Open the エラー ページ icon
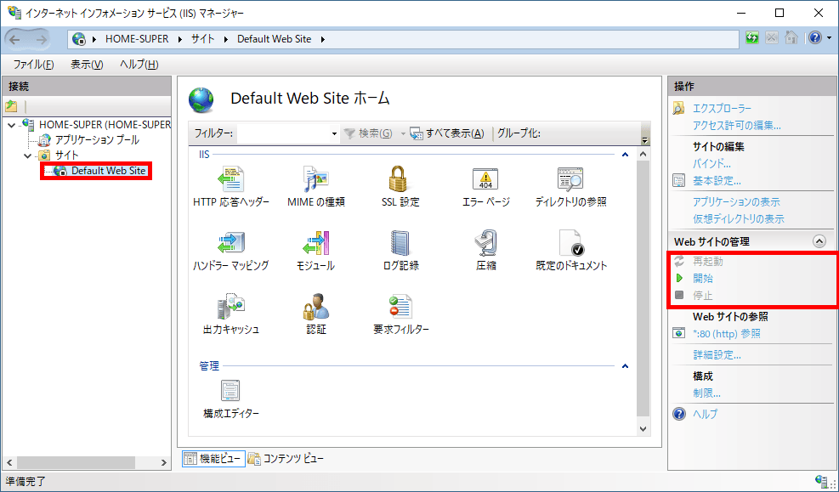Image resolution: width=839 pixels, height=492 pixels. click(x=485, y=179)
